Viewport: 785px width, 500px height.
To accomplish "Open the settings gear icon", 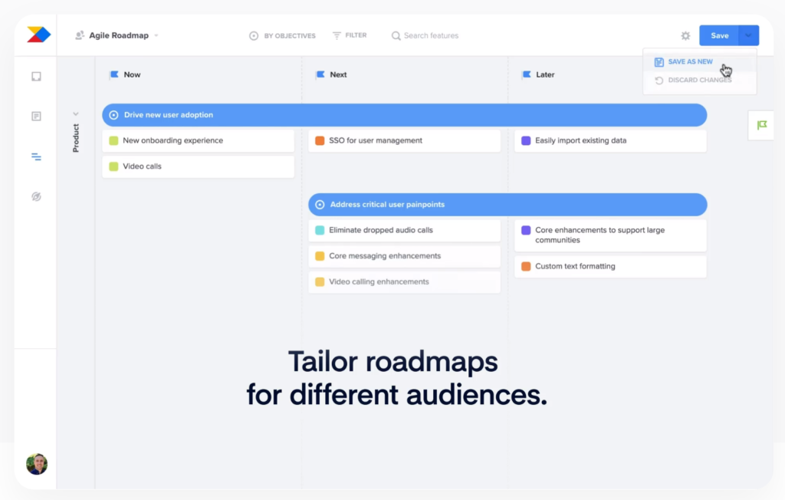I will click(685, 36).
